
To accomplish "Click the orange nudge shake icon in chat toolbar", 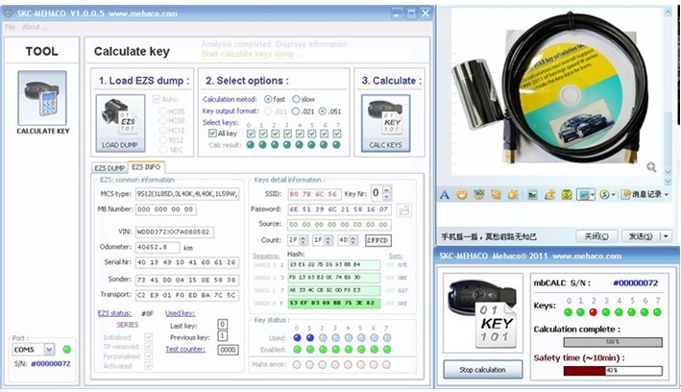I will pyautogui.click(x=496, y=195).
